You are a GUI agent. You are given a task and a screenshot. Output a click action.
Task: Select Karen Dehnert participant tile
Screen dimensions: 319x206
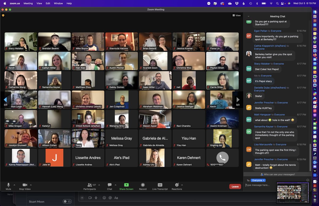click(189, 158)
